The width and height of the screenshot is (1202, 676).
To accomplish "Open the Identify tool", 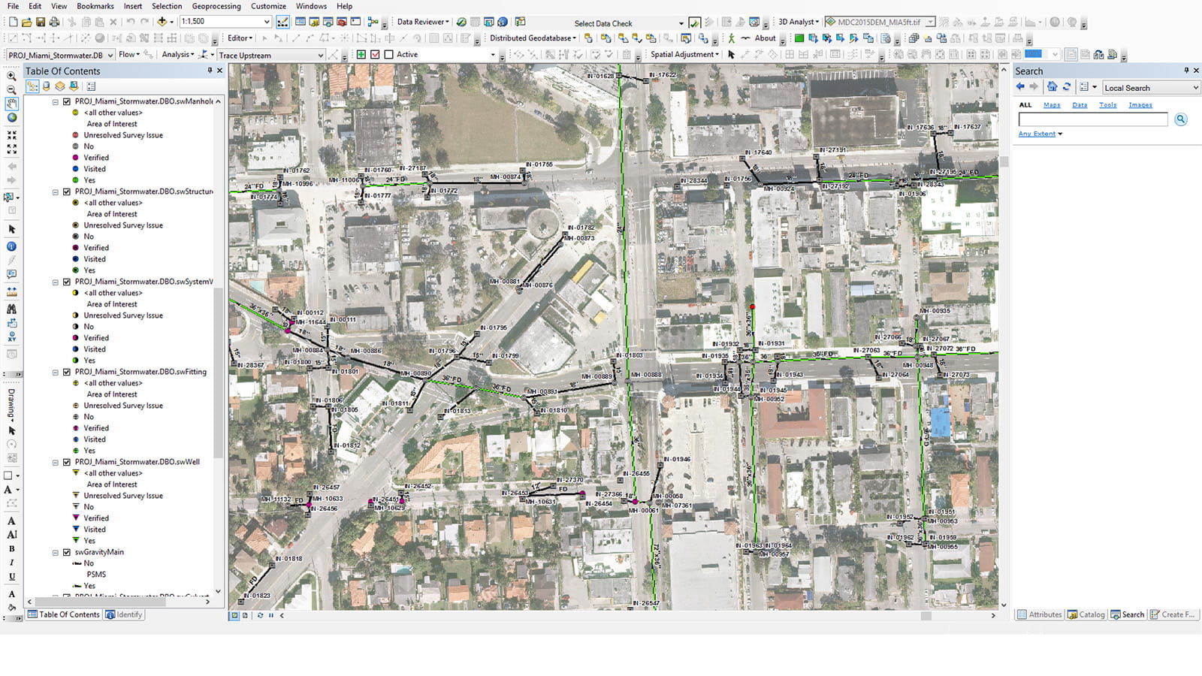I will coord(11,245).
